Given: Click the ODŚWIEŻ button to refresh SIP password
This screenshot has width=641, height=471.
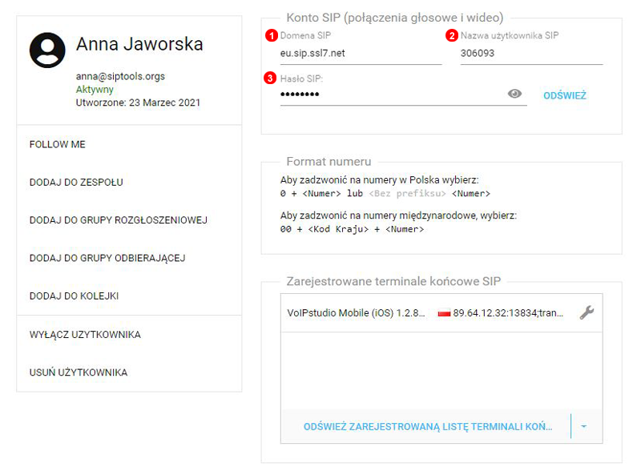Looking at the screenshot, I should [565, 94].
